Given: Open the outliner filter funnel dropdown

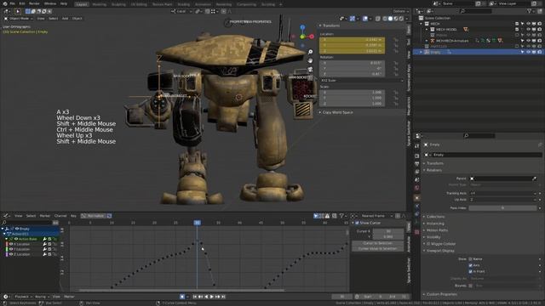Looking at the screenshot, I should [531, 11].
